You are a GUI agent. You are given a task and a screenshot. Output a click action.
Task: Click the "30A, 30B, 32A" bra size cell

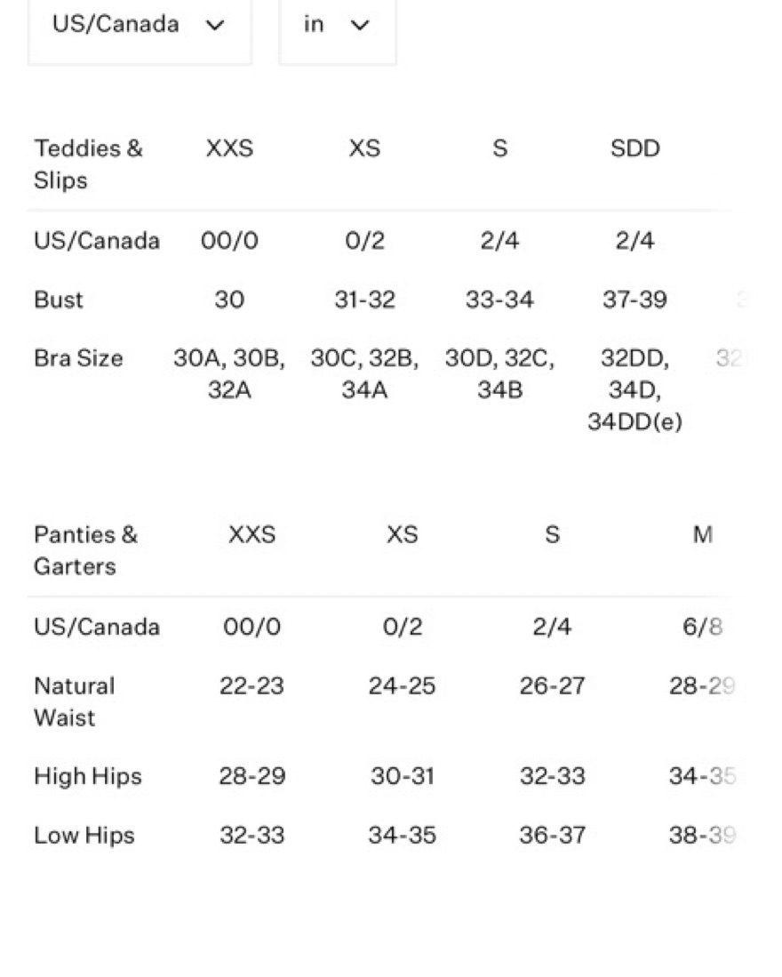229,373
